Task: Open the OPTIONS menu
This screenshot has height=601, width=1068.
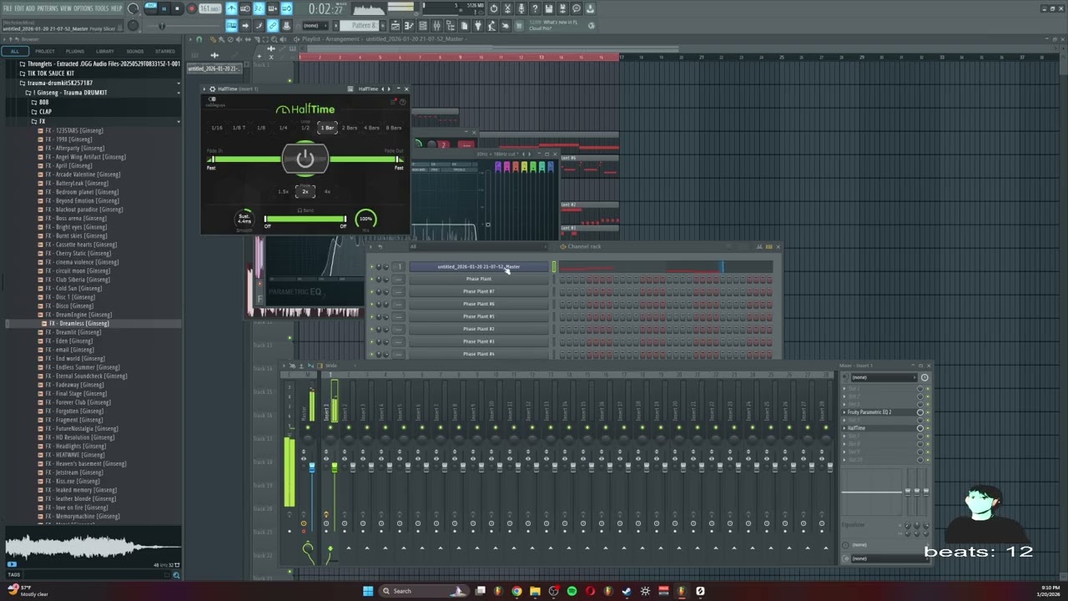Action: pos(83,8)
